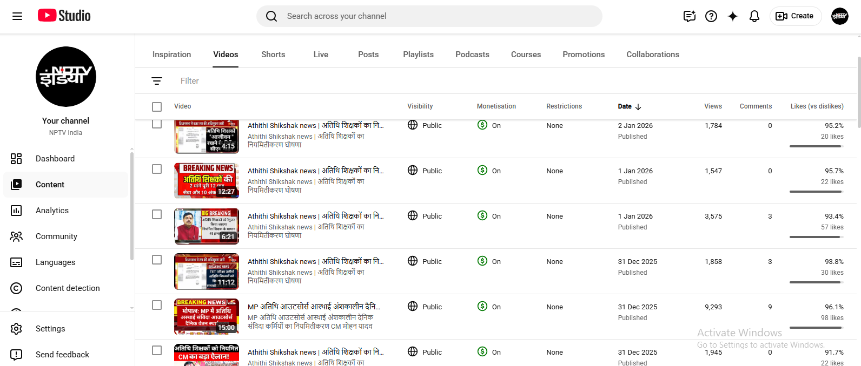The image size is (861, 366).
Task: Switch to the Shorts tab
Action: tap(273, 55)
